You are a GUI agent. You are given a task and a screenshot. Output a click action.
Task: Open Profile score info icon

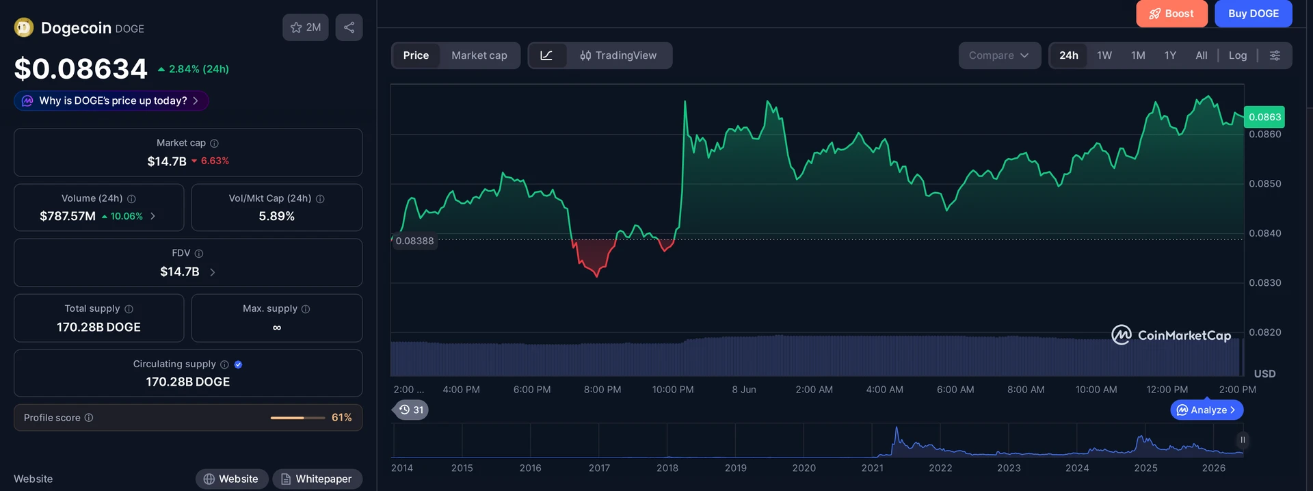pos(89,417)
